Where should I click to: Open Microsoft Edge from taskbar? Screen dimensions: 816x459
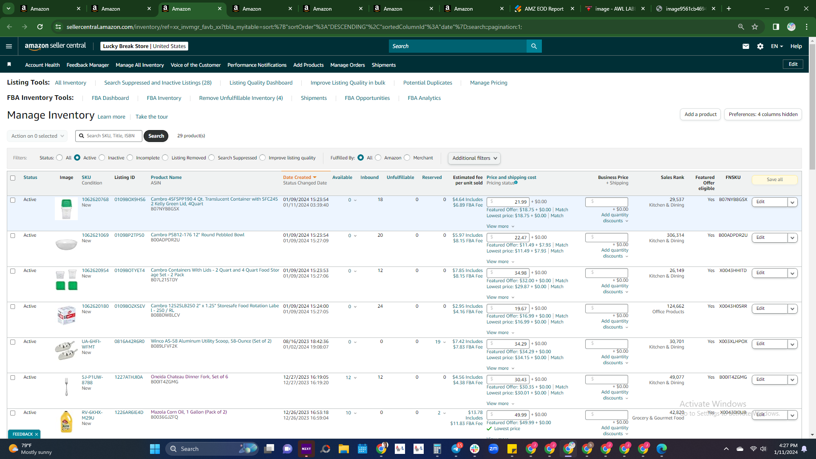(x=662, y=449)
